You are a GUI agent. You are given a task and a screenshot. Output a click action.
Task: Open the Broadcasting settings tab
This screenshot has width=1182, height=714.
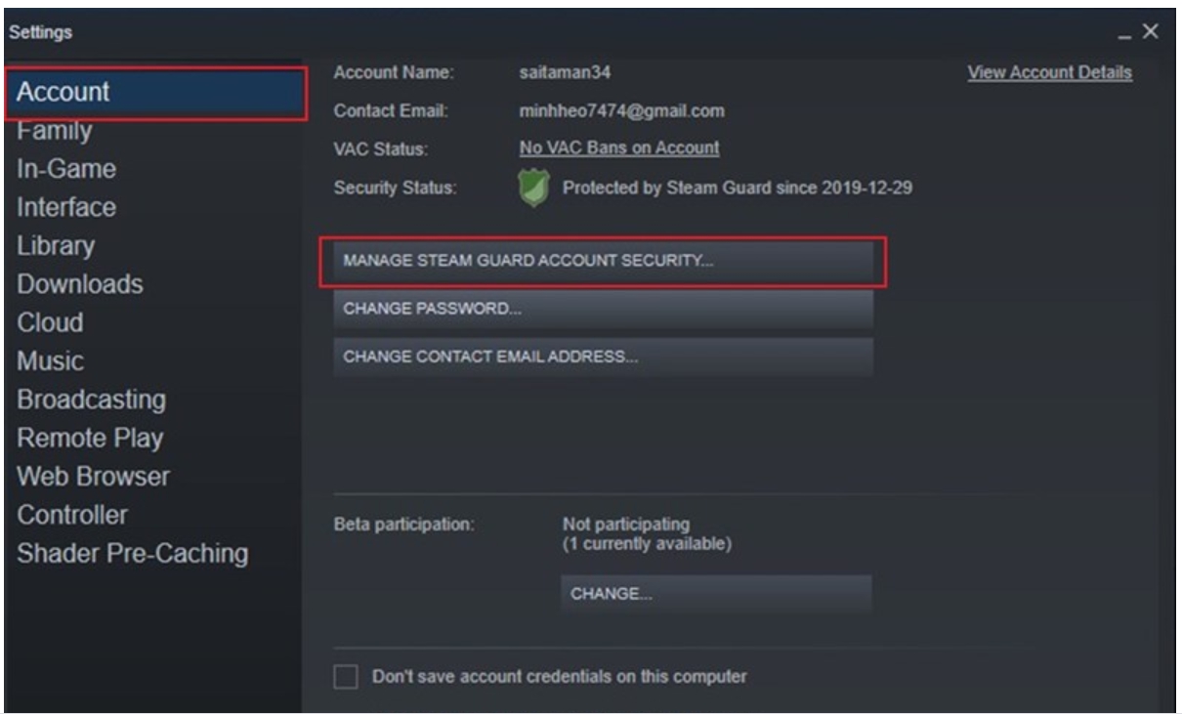(92, 400)
